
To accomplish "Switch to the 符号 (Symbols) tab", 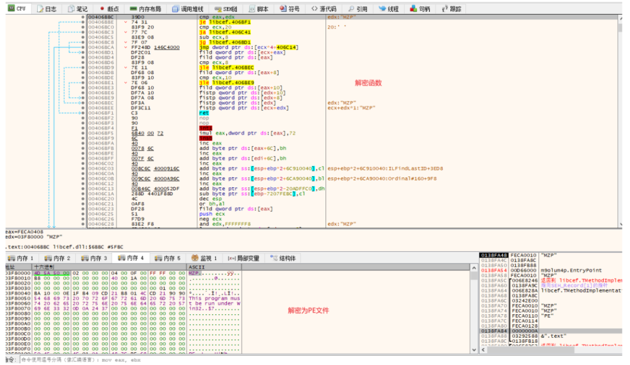I will (289, 9).
